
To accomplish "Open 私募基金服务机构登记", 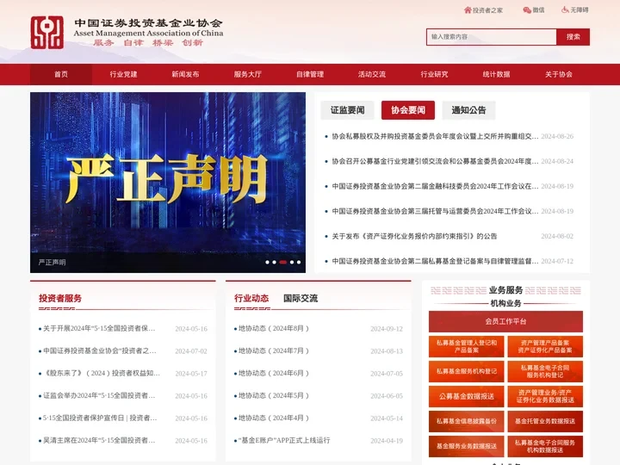I will point(467,371).
